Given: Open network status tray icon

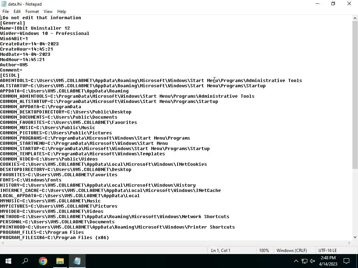Looking at the screenshot, I should click(305, 261).
